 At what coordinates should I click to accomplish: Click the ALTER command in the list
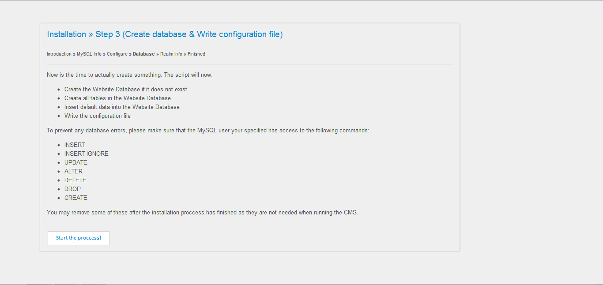[73, 172]
